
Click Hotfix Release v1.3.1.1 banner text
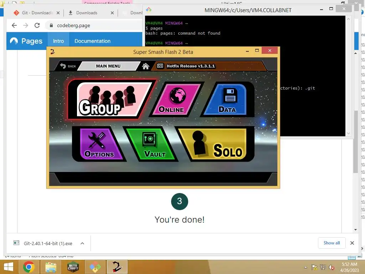pos(191,66)
